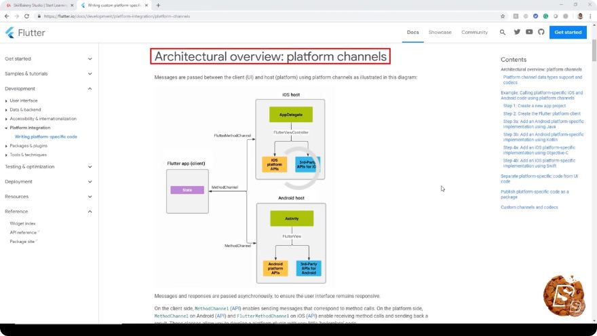Open a new browser tab with plus icon
Image resolution: width=597 pixels, height=336 pixels.
[x=158, y=5]
